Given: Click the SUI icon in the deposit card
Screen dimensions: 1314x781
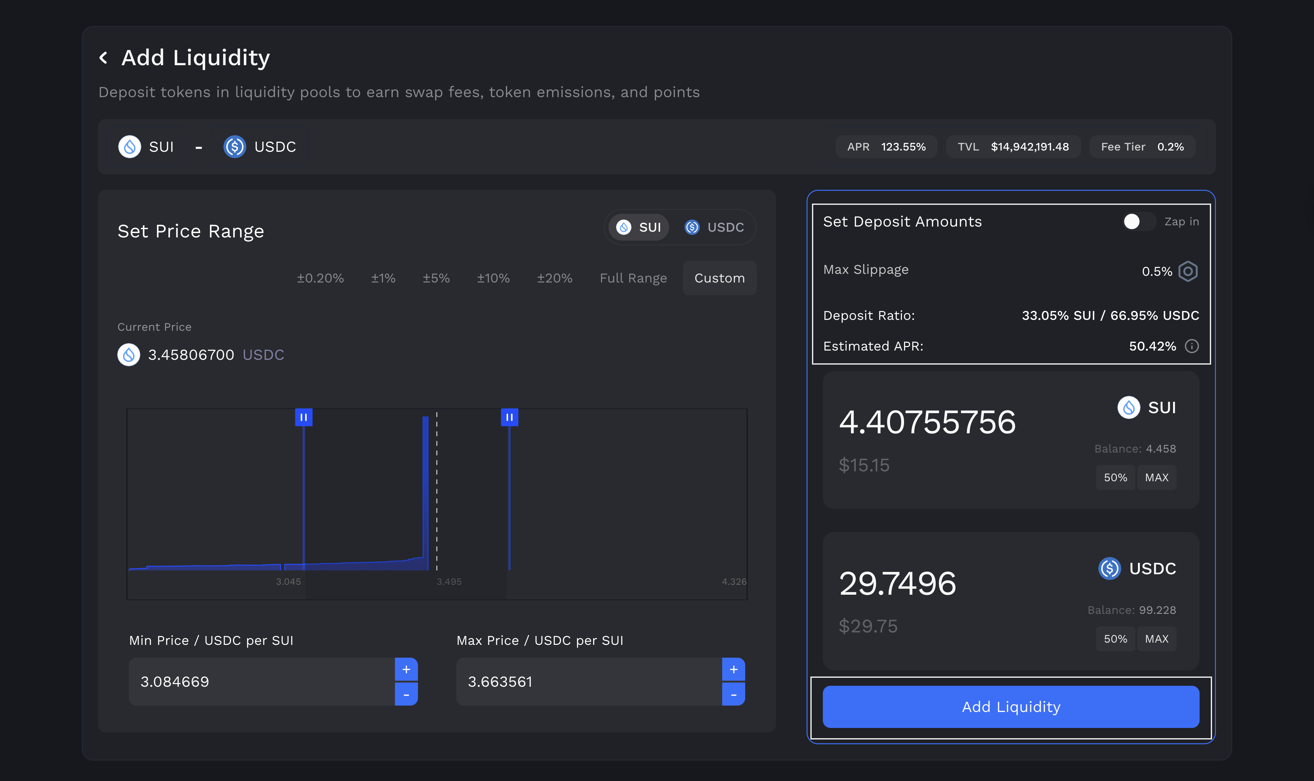Looking at the screenshot, I should tap(1128, 407).
